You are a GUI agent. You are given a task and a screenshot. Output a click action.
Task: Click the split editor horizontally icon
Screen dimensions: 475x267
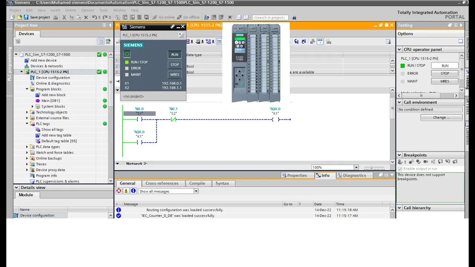click(239, 17)
